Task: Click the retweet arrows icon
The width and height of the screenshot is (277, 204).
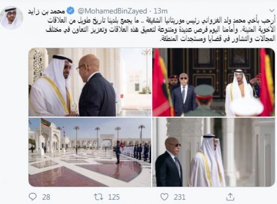Action: (99, 197)
